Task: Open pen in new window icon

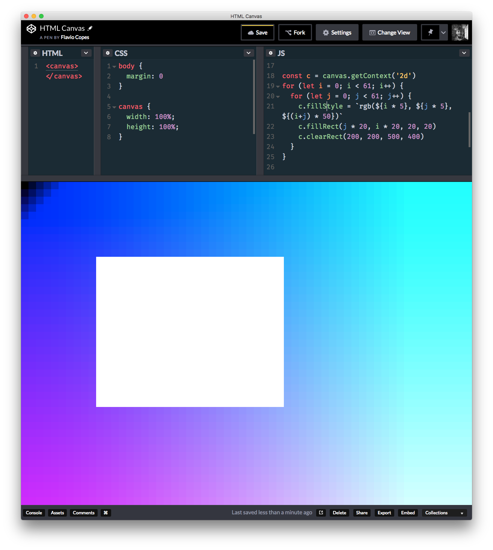Action: point(321,513)
